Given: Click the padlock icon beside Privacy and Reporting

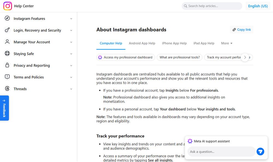Looking at the screenshot, I should pos(7,65).
